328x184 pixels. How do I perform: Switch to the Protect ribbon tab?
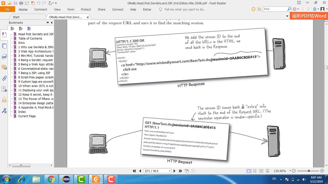tap(86, 9)
